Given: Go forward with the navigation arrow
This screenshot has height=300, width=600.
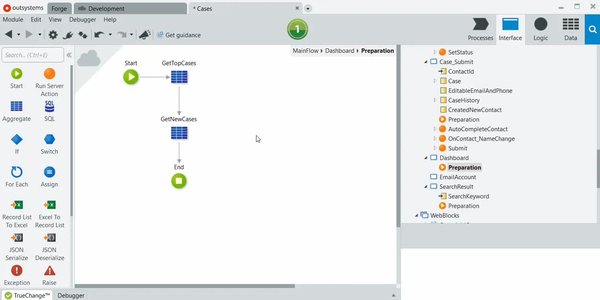Looking at the screenshot, I should coord(29,35).
